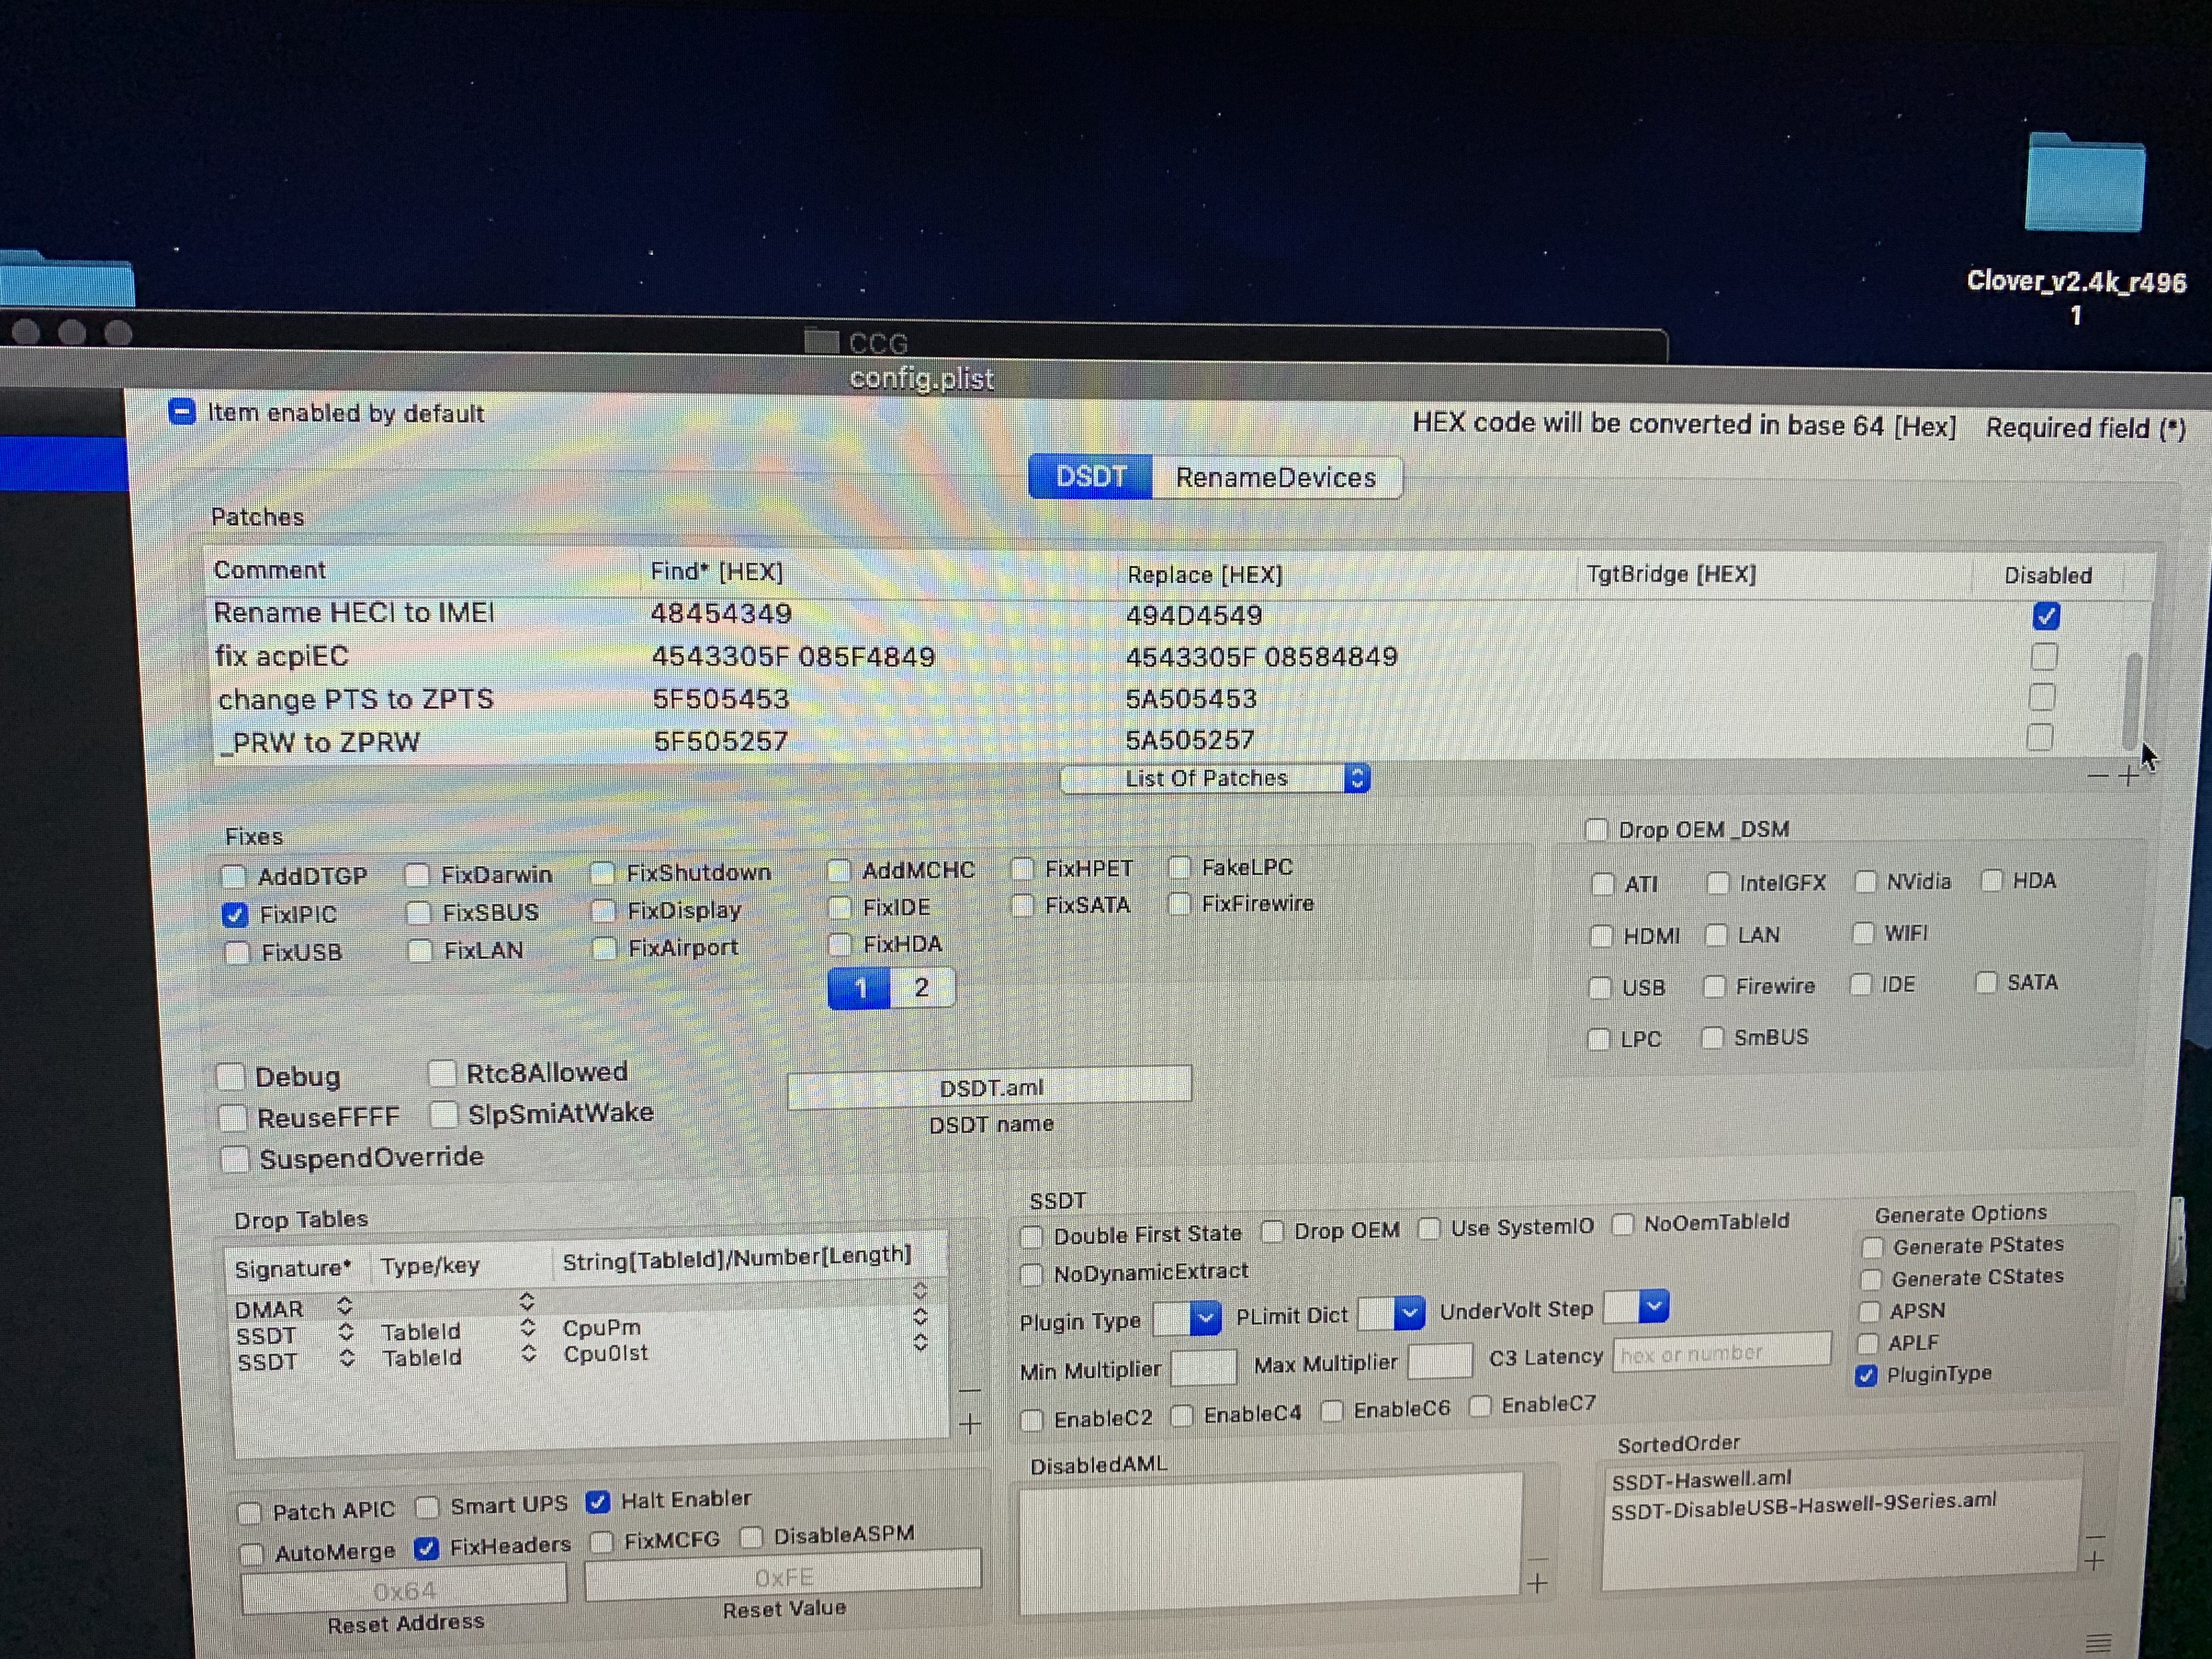Expand the UnderVolt Step dropdown
Image resolution: width=2212 pixels, height=1659 pixels.
click(1654, 1306)
